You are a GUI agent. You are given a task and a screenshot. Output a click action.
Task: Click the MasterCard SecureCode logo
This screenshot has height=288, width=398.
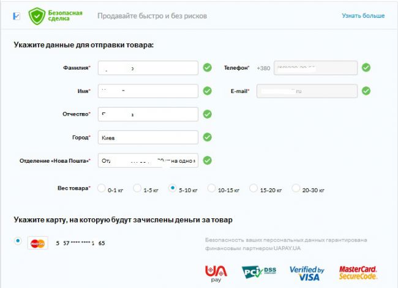(358, 272)
